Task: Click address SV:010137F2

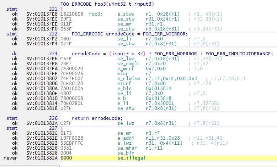Action: click(x=42, y=39)
